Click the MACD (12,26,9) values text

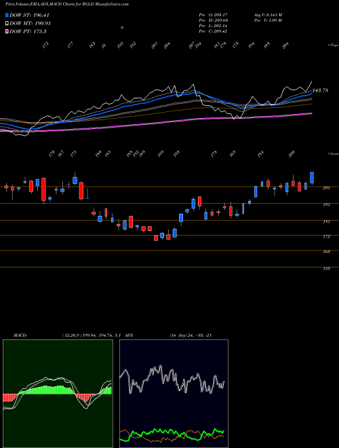92,335
